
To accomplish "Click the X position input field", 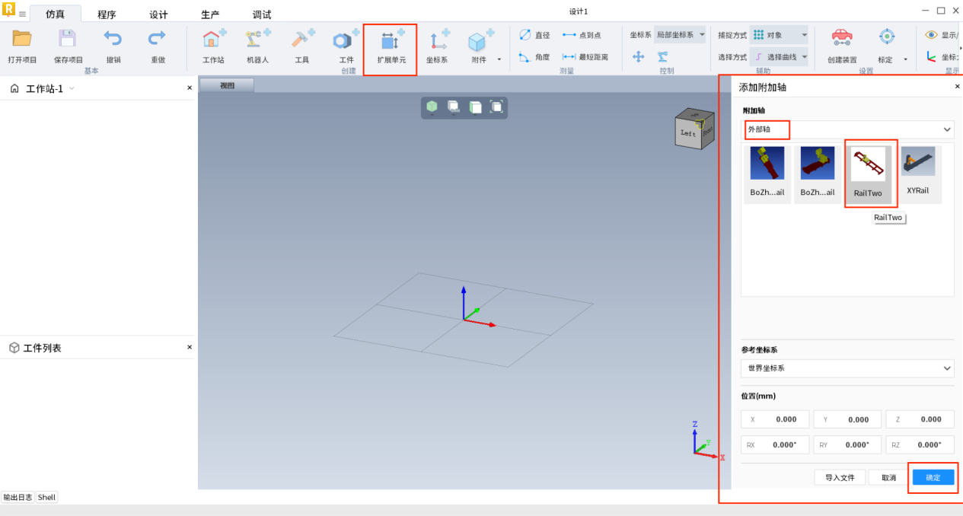I will 776,419.
